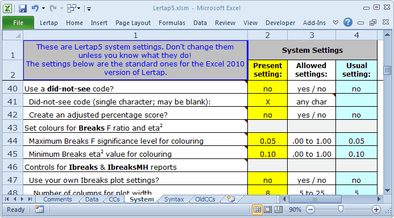Click the 'Present setting:' header cell
The image size is (394, 218).
pos(268,70)
